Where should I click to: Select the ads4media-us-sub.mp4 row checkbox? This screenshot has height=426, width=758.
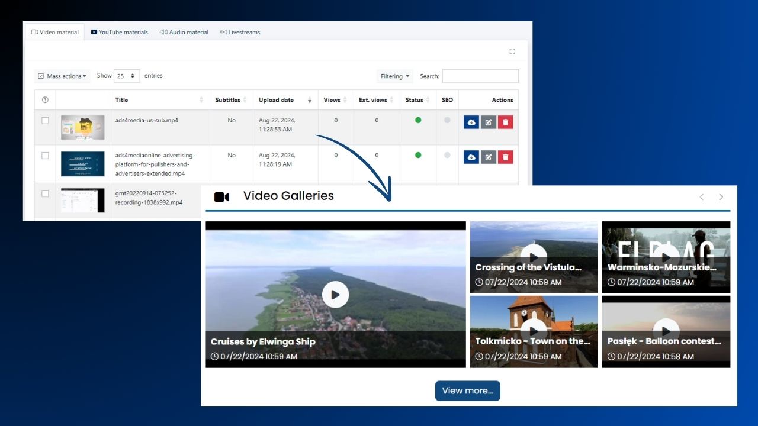tap(45, 121)
